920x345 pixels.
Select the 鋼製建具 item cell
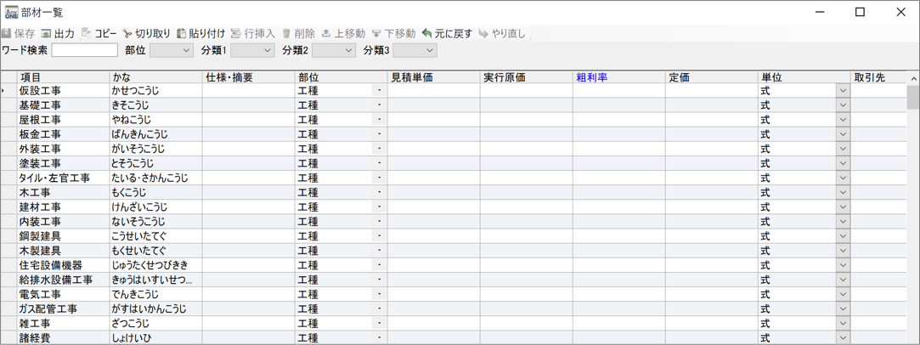[63, 236]
